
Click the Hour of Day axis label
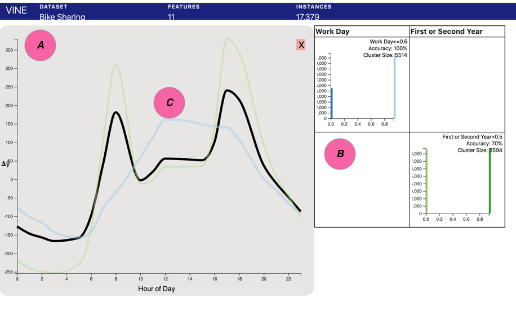pyautogui.click(x=156, y=288)
